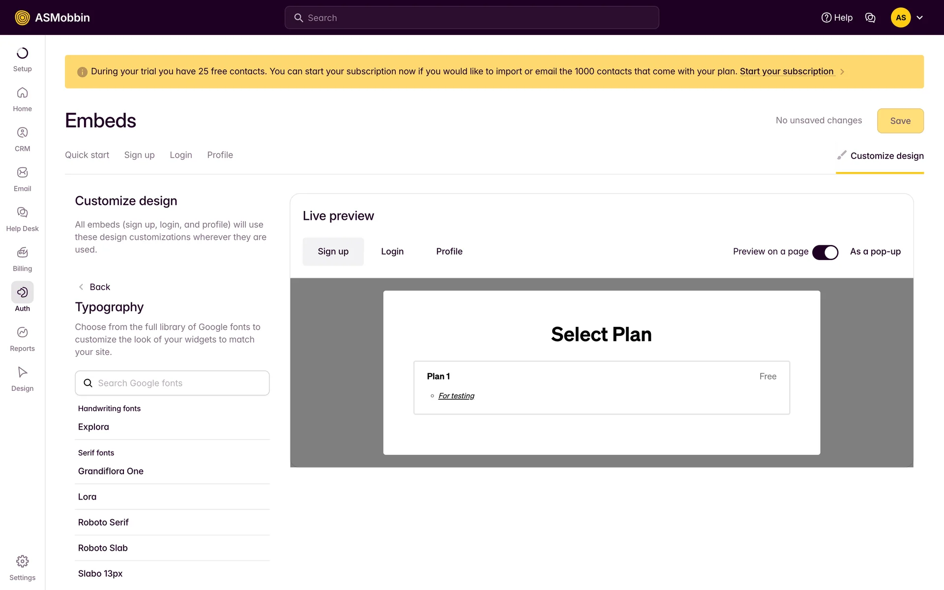Open the Start your subscription link
The image size is (944, 590).
(x=786, y=71)
